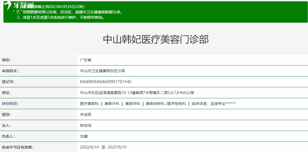This screenshot has width=308, height=152.
Task: Click the notice line dated 2023年2月26日22时
Action: [51, 6]
